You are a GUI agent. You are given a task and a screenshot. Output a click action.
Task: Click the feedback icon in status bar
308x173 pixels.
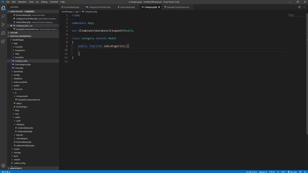[300, 172]
